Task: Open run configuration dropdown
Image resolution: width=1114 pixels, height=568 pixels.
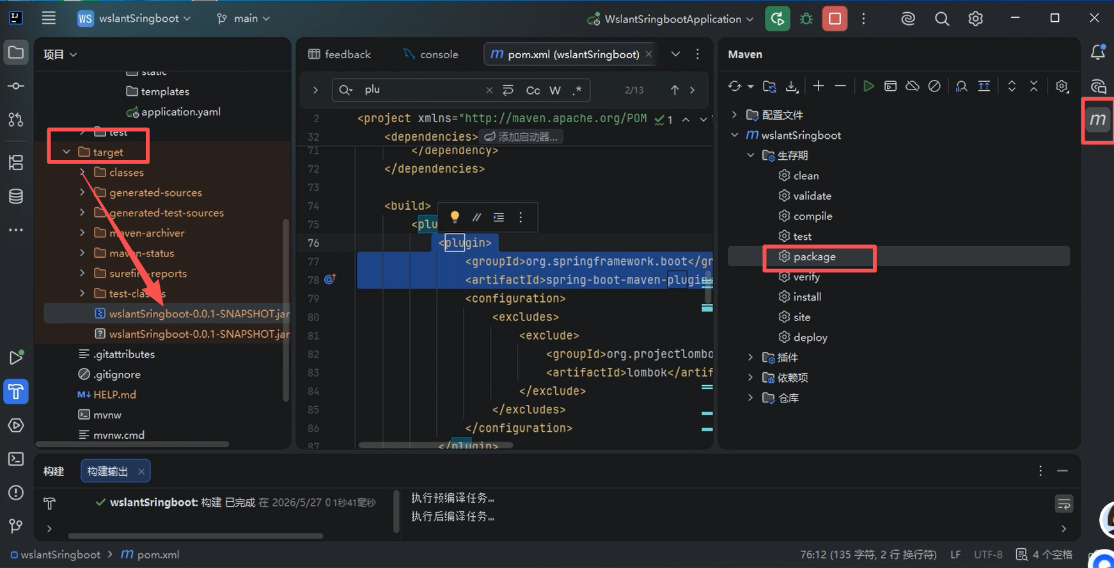Action: 670,19
